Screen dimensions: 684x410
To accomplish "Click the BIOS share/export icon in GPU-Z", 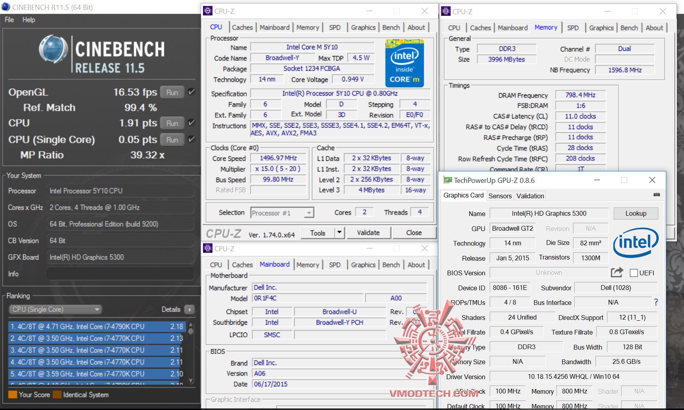I will (617, 272).
